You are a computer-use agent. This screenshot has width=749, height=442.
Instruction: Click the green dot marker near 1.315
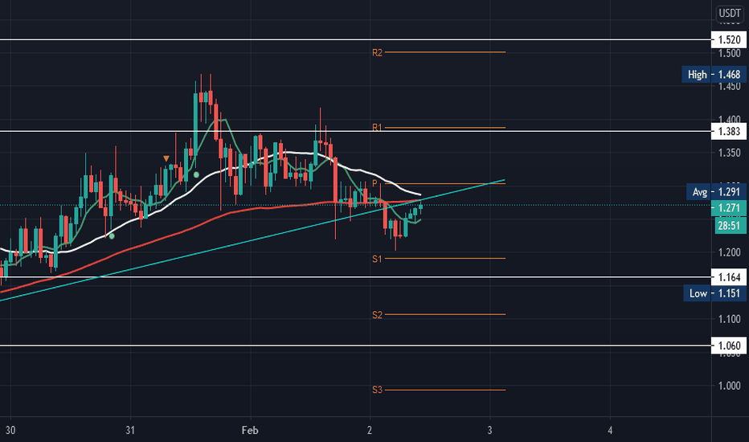[x=196, y=175]
